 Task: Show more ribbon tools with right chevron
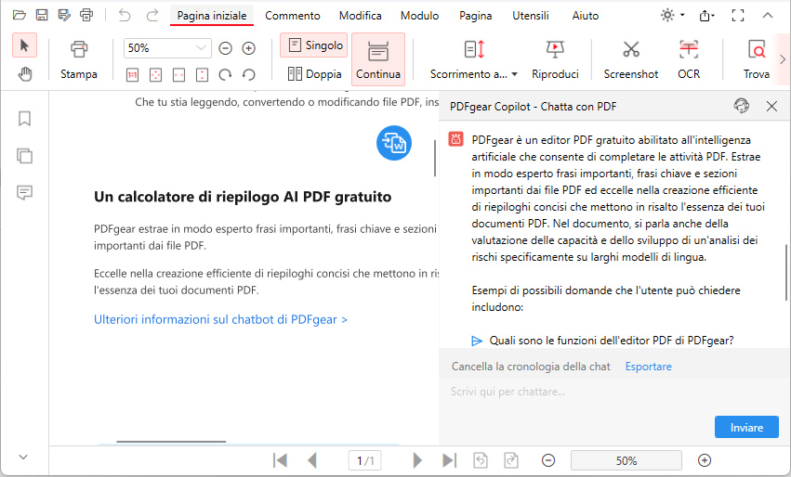click(x=783, y=59)
